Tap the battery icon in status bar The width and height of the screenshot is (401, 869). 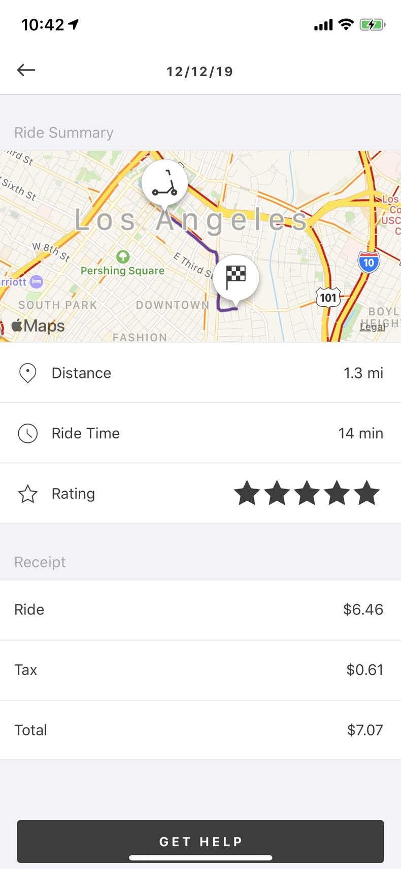[x=372, y=24]
